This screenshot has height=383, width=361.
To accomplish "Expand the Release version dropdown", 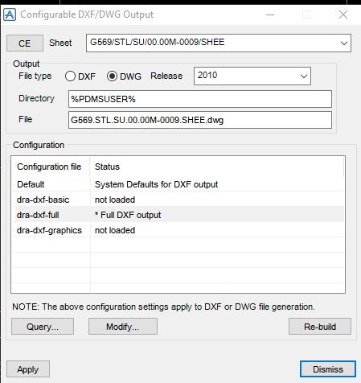I will [x=304, y=76].
